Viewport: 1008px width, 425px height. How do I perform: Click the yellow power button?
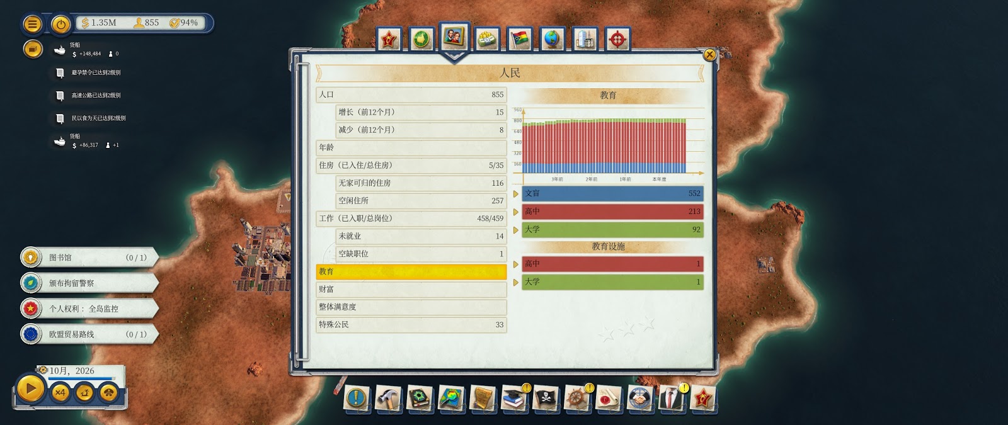[x=60, y=24]
